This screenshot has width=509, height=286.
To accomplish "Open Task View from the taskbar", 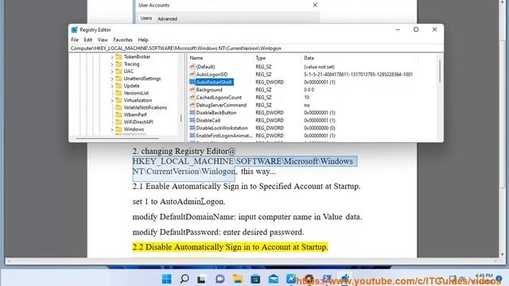I will click(201, 279).
